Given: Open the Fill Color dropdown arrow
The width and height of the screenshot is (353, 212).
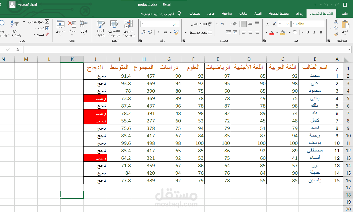Looking at the screenshot, I should [x=277, y=32].
